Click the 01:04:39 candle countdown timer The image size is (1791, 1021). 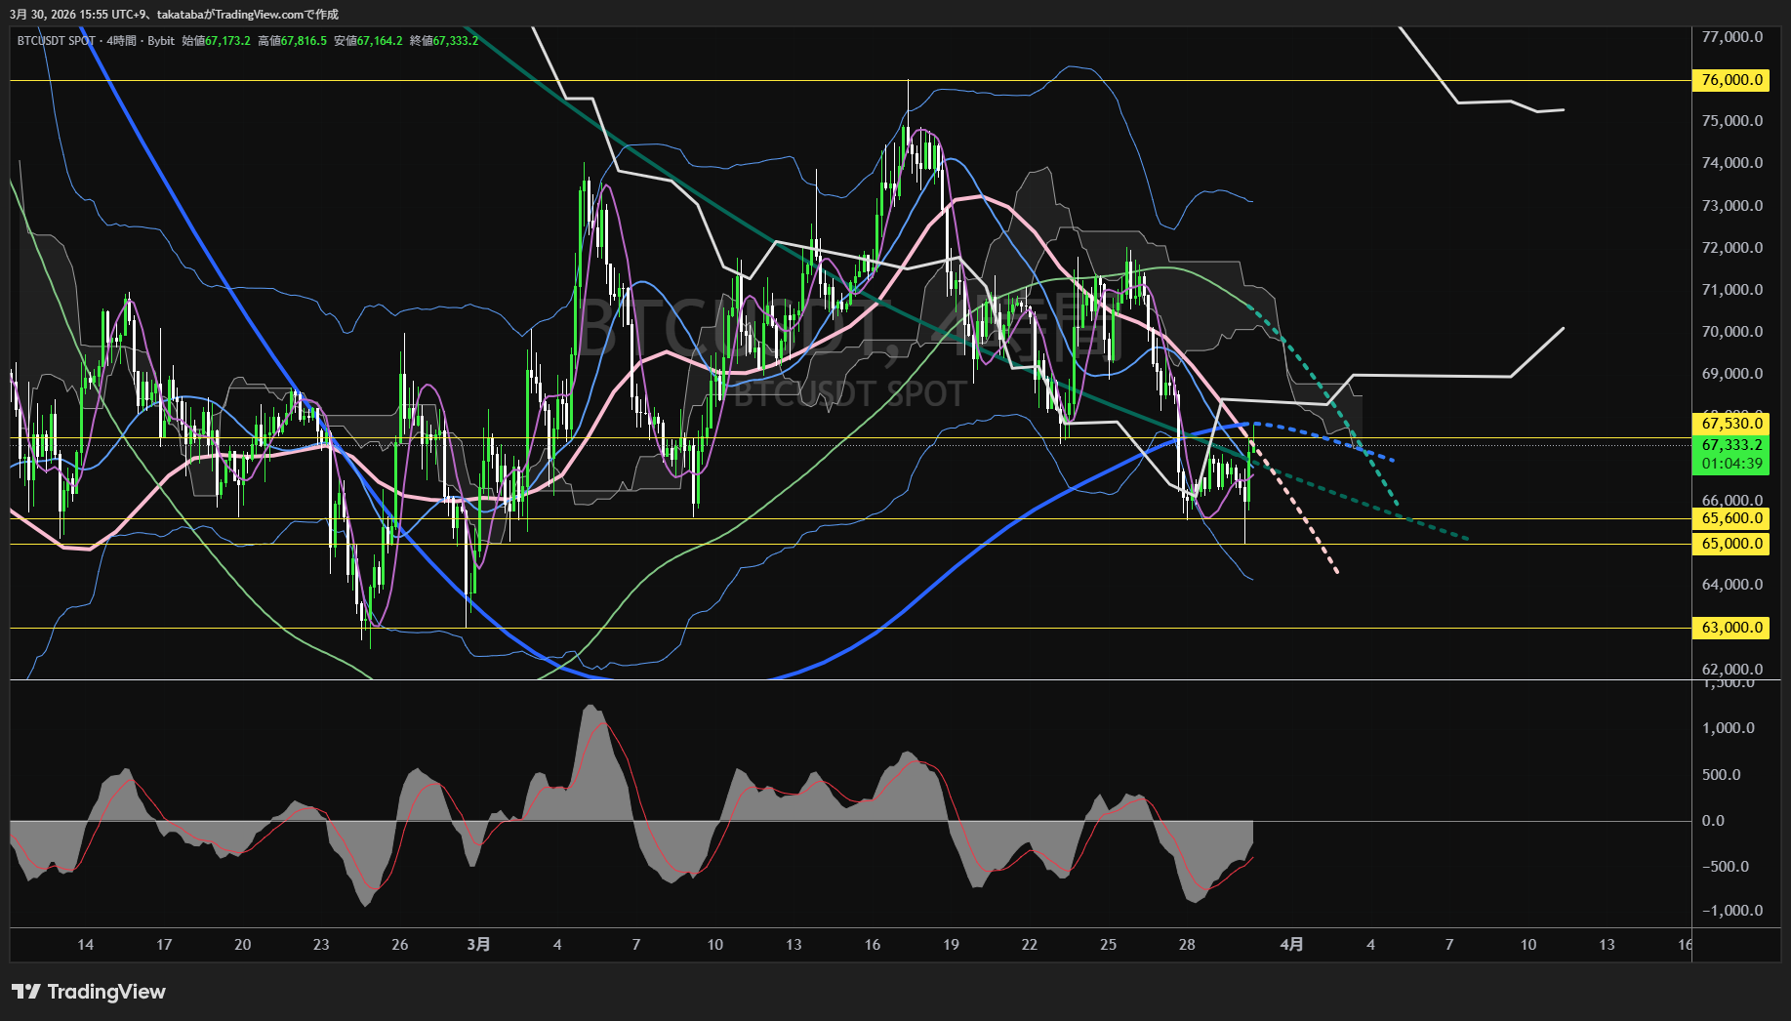tap(1731, 464)
